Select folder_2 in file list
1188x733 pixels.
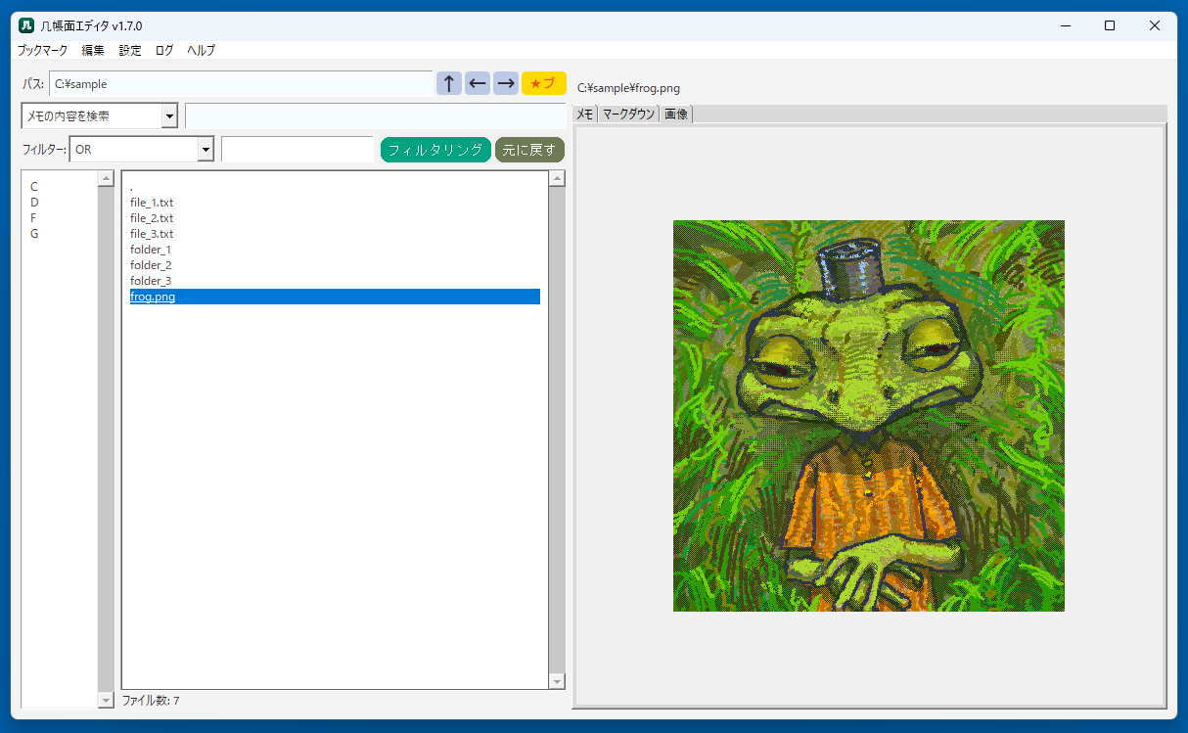pos(151,265)
